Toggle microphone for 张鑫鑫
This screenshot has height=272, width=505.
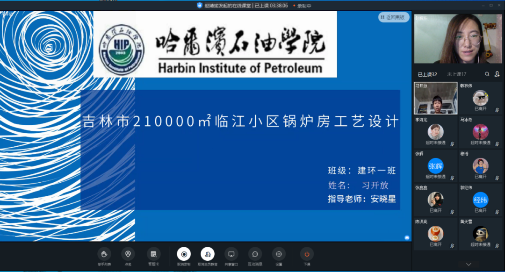click(452, 212)
